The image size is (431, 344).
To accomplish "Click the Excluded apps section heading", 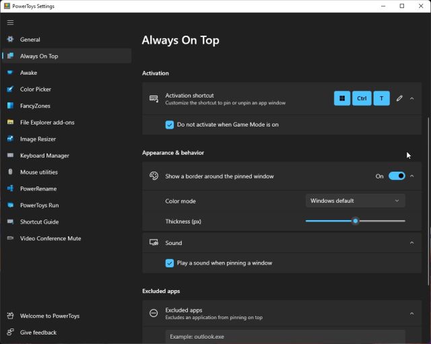I will tap(161, 291).
